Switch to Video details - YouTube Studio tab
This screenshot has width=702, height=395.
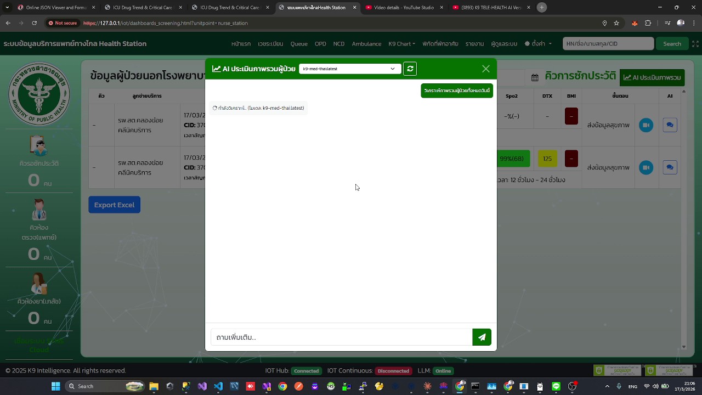(404, 8)
